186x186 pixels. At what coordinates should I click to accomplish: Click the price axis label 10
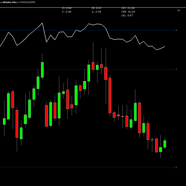[x=178, y=10]
